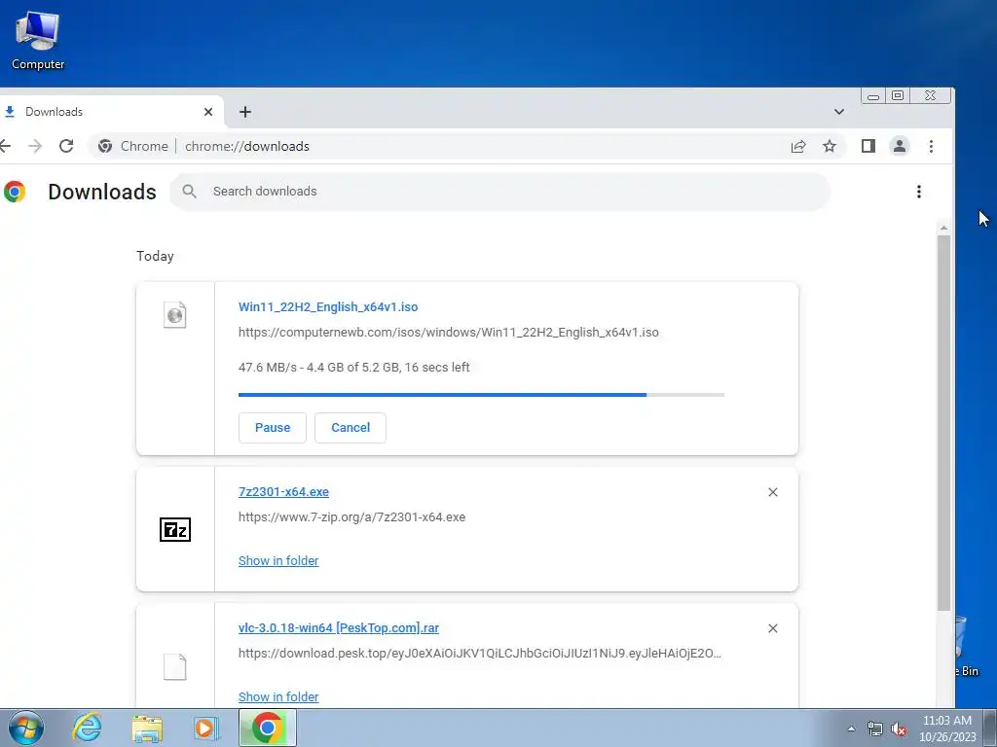Click the Win11_22H2_English_x64v1.iso file name
The height and width of the screenshot is (747, 997).
(x=328, y=306)
